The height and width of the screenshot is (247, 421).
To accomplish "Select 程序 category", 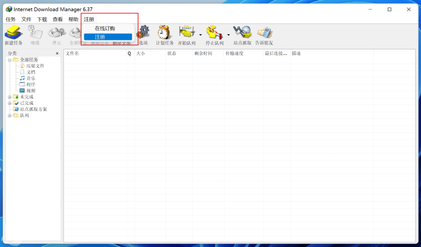I will 31,85.
